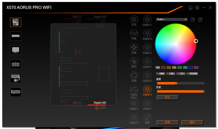The height and width of the screenshot is (129, 218).
Task: Click the 套用 apply button
Action: point(167,122)
